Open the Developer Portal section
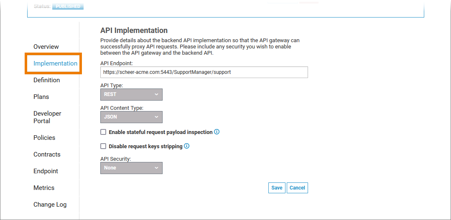 (47, 117)
